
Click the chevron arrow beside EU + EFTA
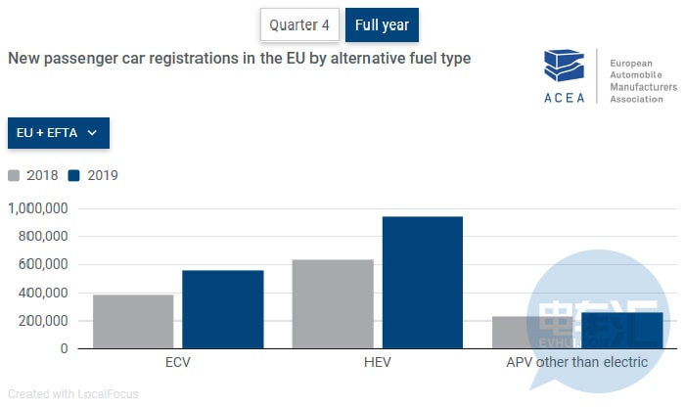(92, 133)
